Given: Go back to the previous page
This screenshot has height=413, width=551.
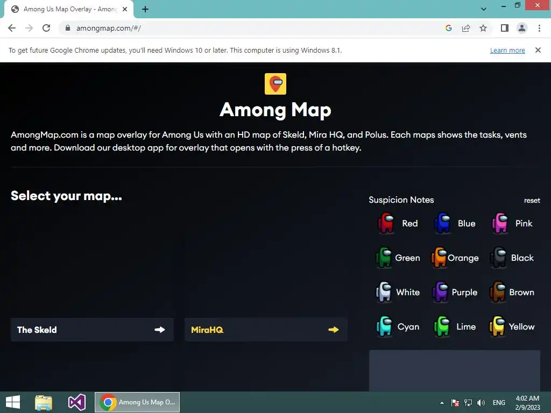Looking at the screenshot, I should (12, 28).
